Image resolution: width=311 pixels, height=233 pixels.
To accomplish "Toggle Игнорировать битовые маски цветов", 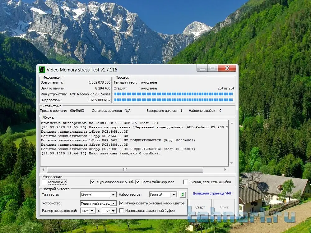I will point(121,203).
